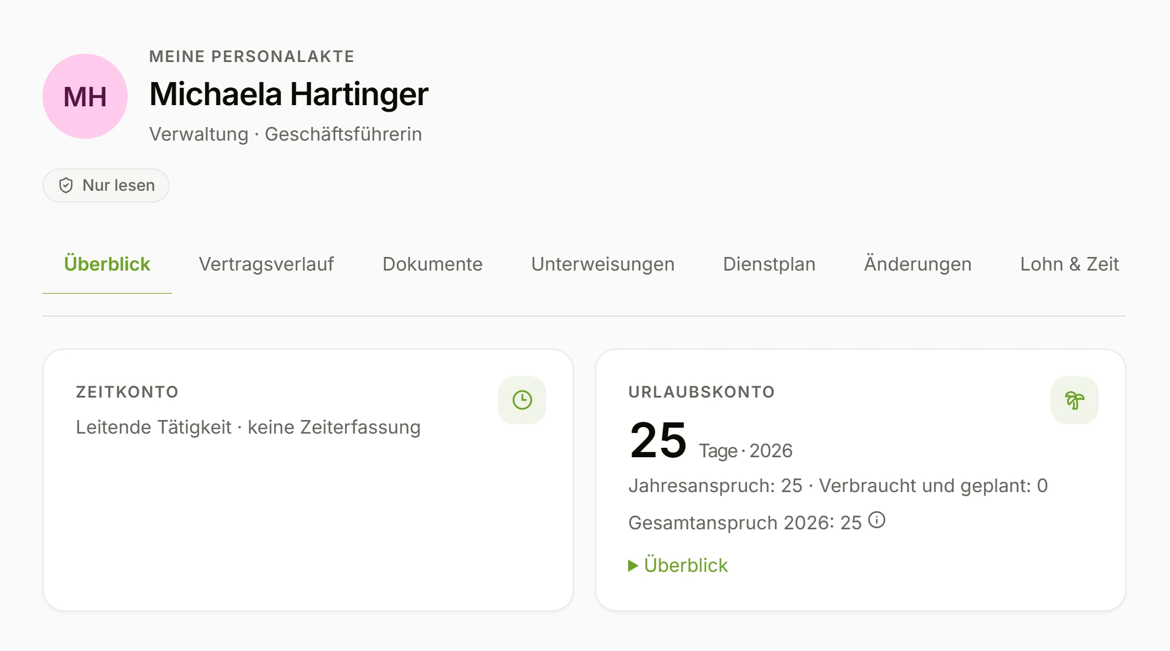The height and width of the screenshot is (651, 1170).
Task: Click the Nur lesen badge label
Action: click(119, 185)
